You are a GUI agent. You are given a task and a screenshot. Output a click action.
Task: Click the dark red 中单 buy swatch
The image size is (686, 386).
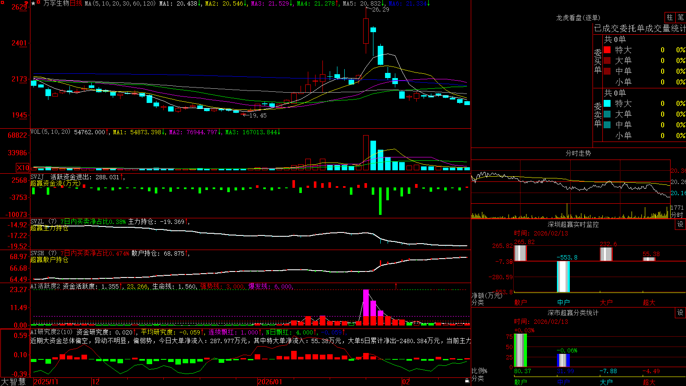607,71
